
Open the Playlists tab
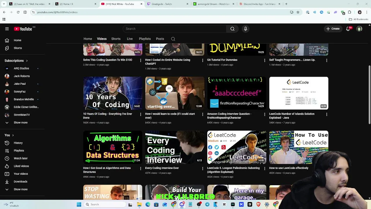[145, 39]
